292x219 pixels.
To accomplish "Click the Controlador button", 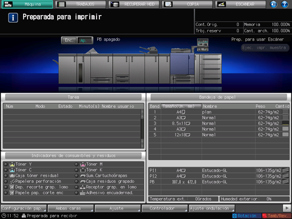I will (x=165, y=208).
